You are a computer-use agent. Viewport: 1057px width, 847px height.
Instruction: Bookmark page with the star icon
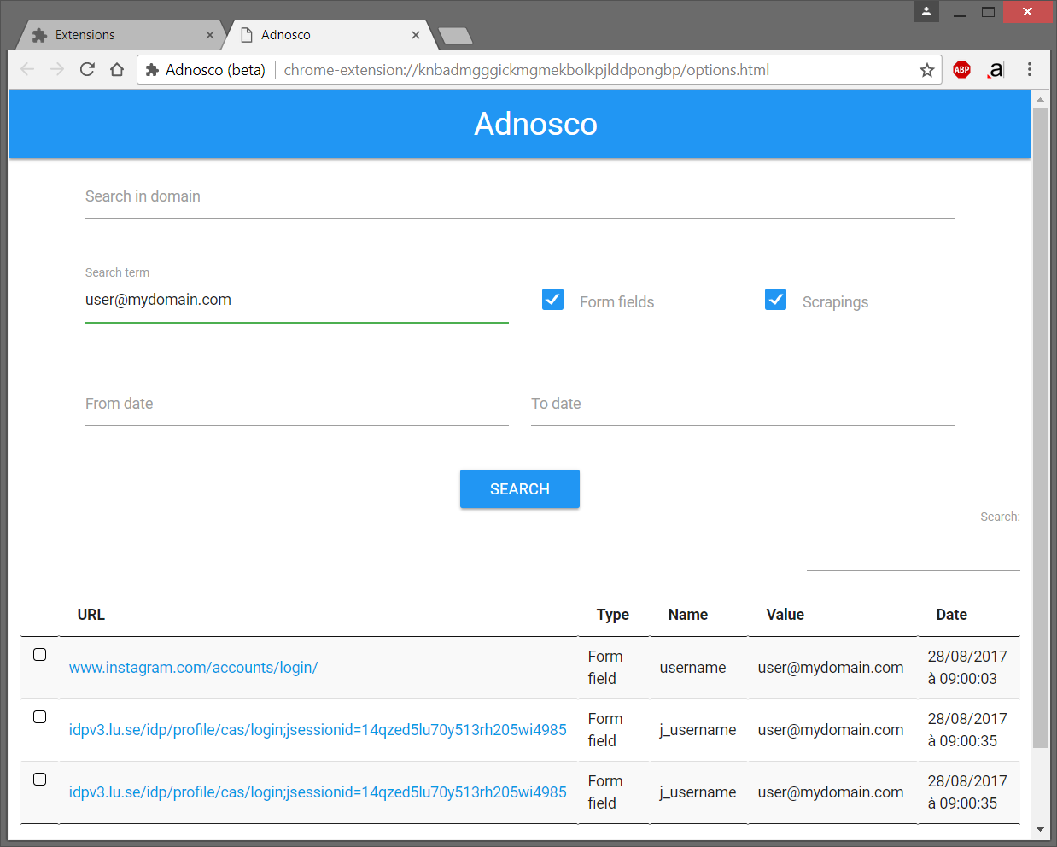point(927,70)
